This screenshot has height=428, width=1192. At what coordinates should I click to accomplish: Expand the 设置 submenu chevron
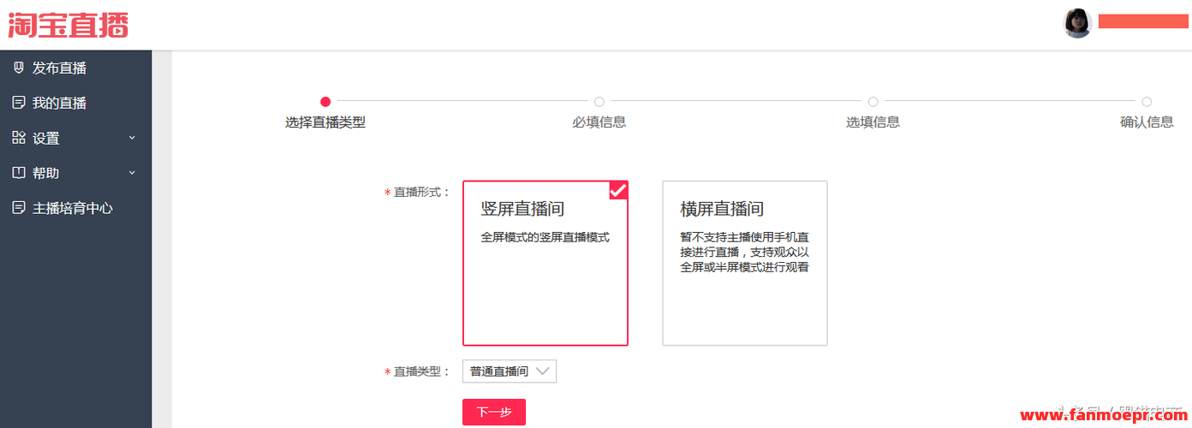click(132, 138)
